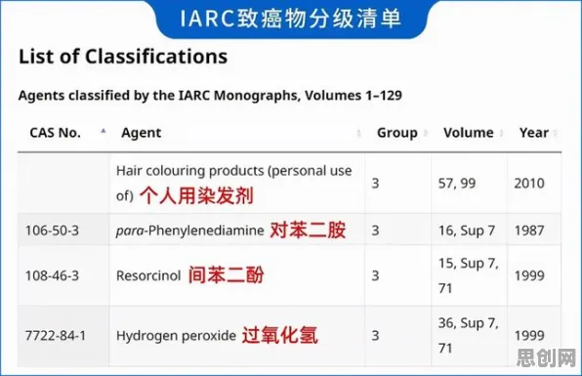This screenshot has width=582, height=376.
Task: Select CAS number 7722-84-1
Action: pos(56,336)
